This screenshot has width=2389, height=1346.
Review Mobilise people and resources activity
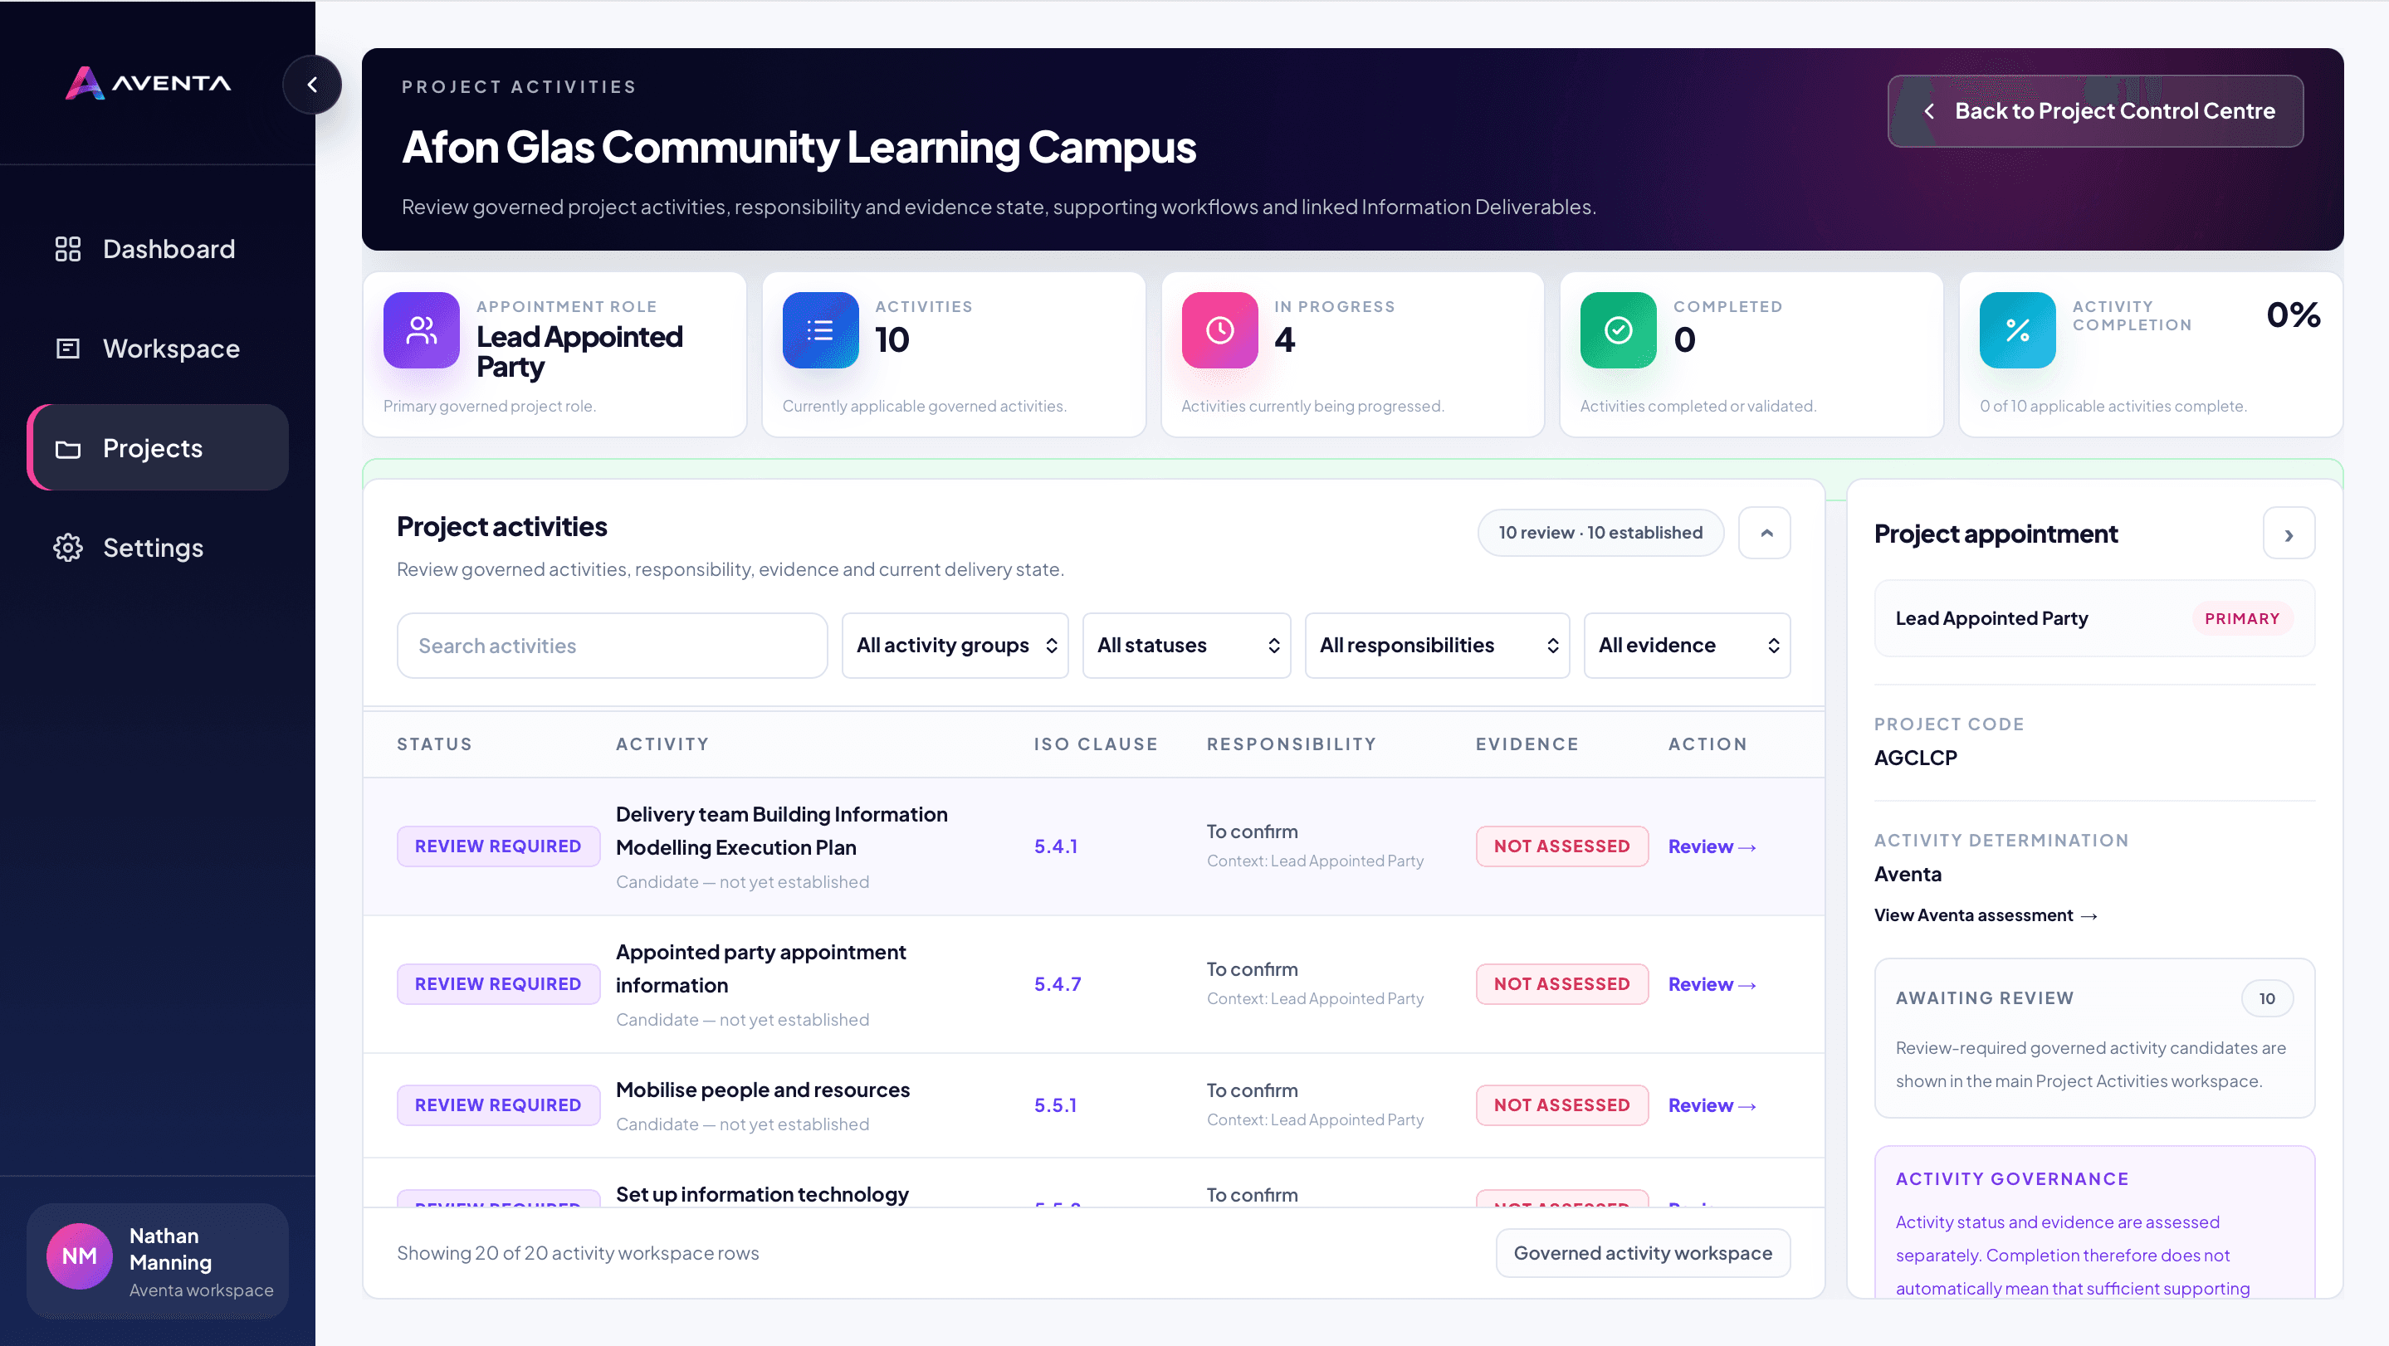click(1711, 1105)
